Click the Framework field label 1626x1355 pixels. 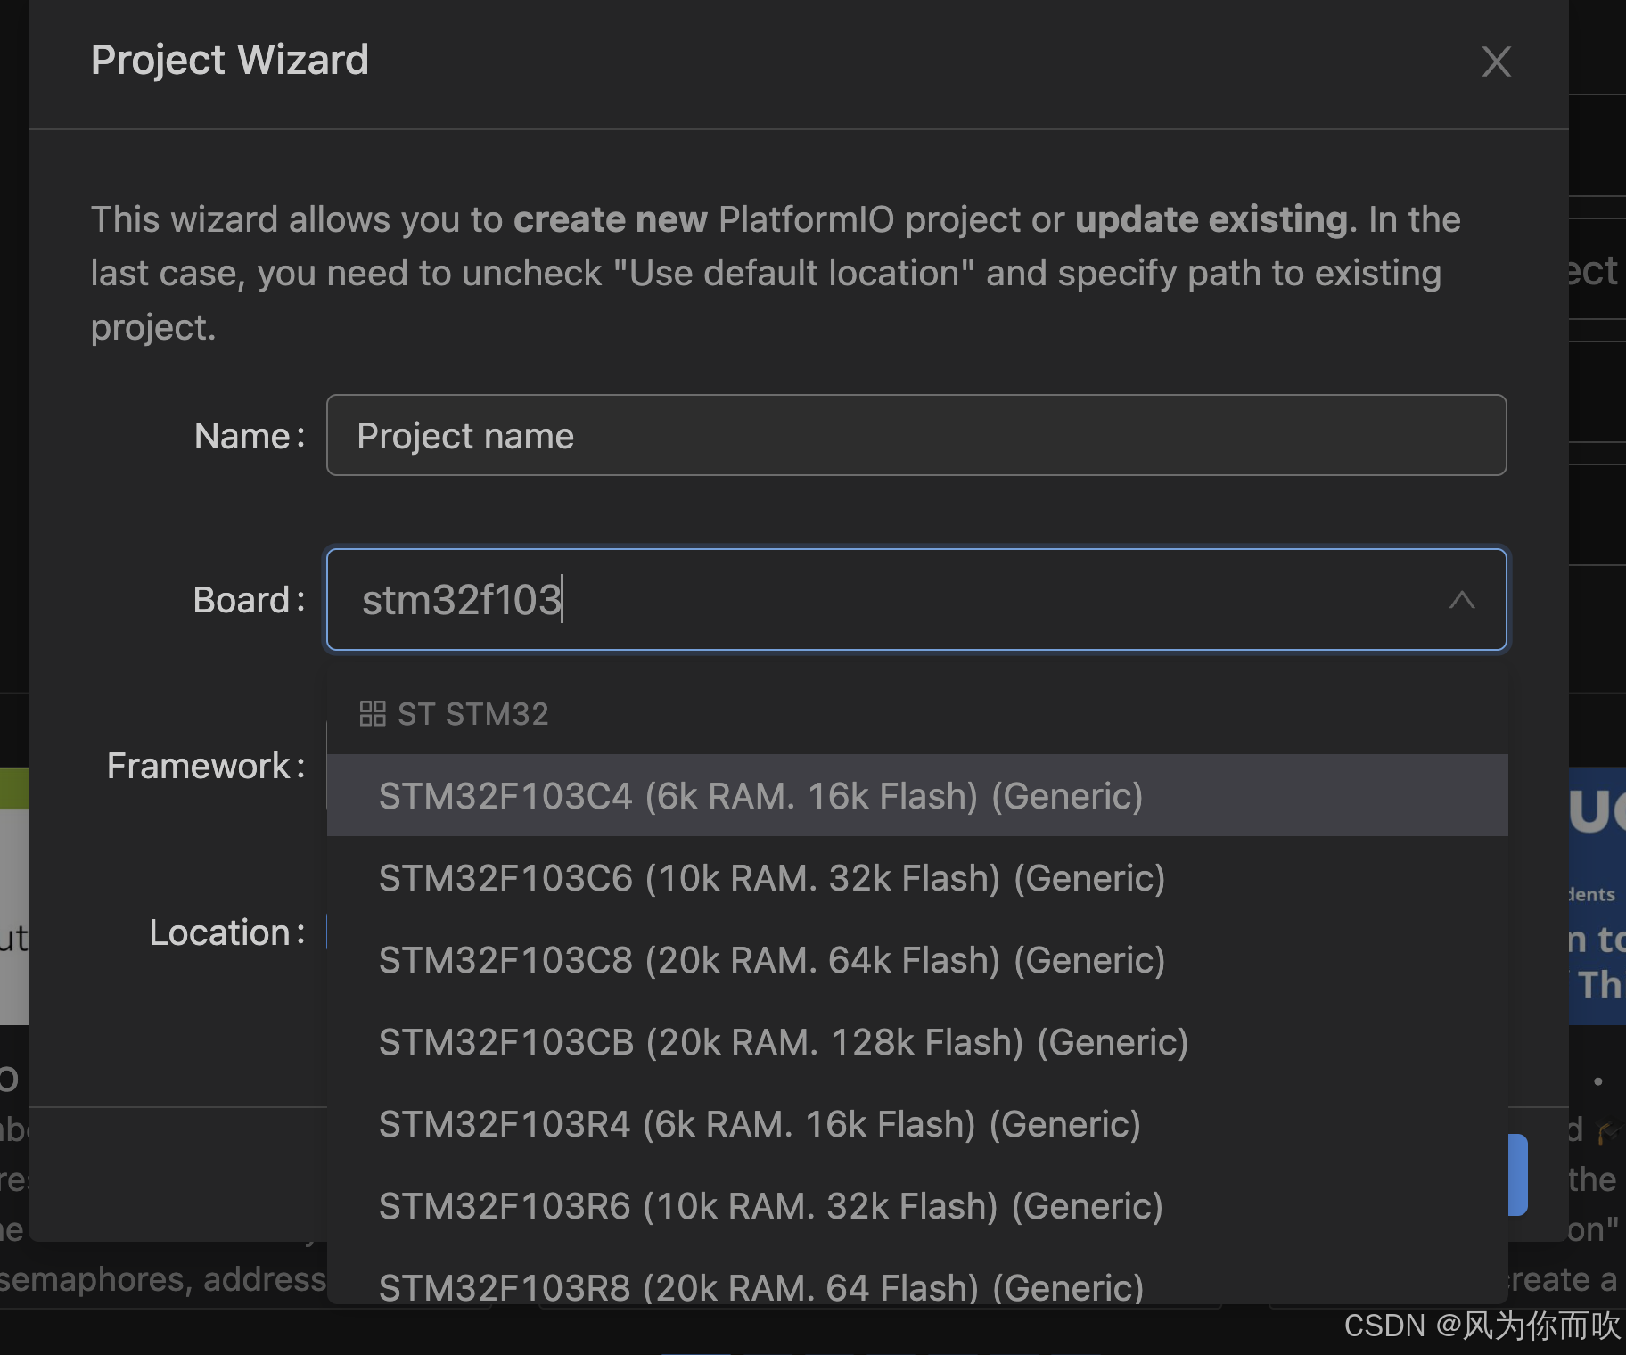pos(206,765)
